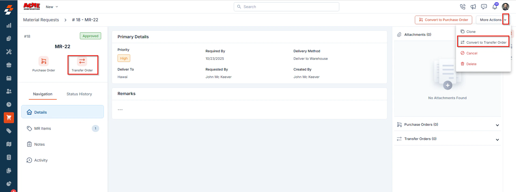
Task: Open the map sidebar icon
Action: click(9, 144)
